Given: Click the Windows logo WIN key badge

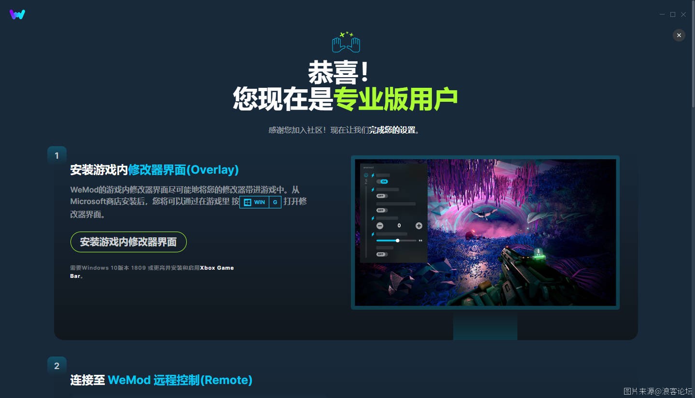Looking at the screenshot, I should [254, 202].
